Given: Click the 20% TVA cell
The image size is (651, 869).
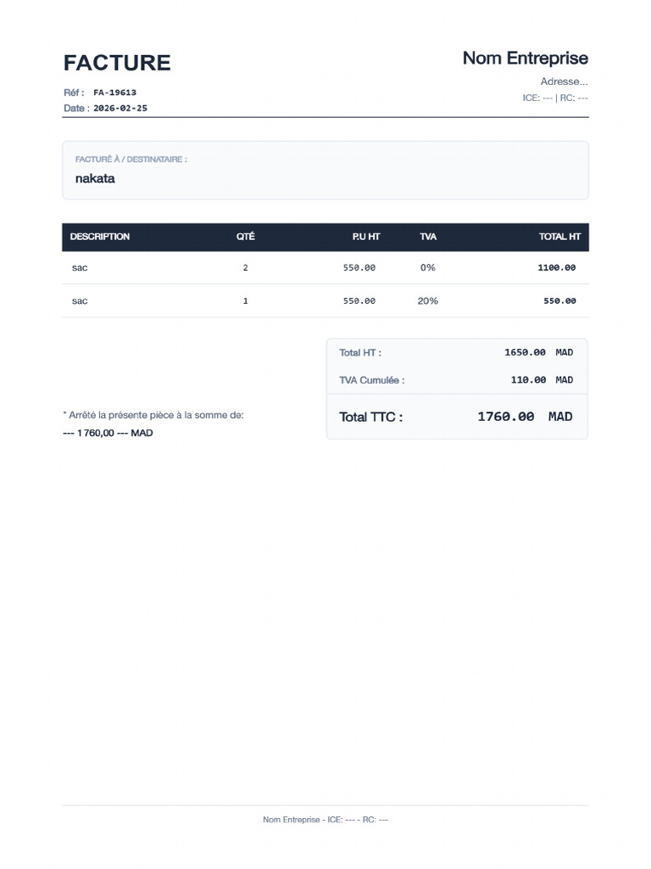Looking at the screenshot, I should tap(427, 301).
